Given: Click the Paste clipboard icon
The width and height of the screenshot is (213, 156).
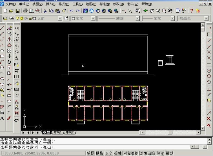Looking at the screenshot, I should (x=57, y=11).
